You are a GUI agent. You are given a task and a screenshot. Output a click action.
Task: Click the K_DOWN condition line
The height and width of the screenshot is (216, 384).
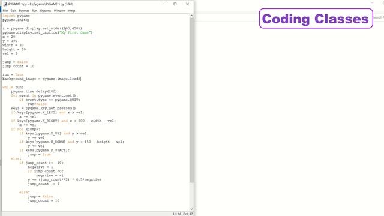click(x=72, y=142)
